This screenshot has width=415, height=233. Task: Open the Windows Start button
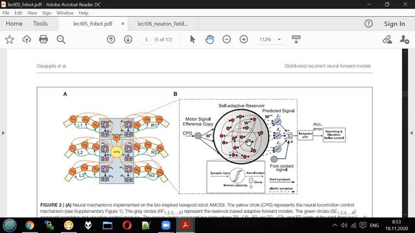tap(10, 225)
